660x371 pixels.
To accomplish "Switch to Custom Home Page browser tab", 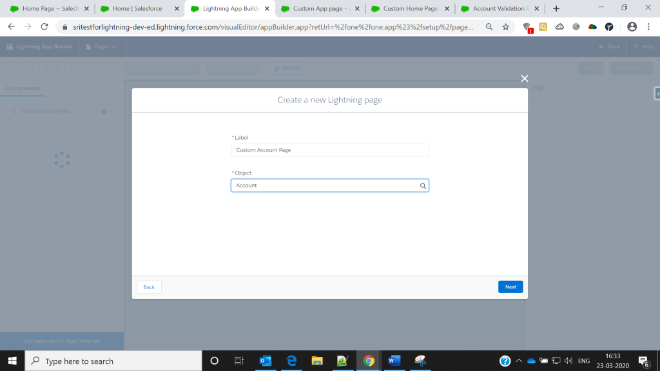I will coord(409,9).
